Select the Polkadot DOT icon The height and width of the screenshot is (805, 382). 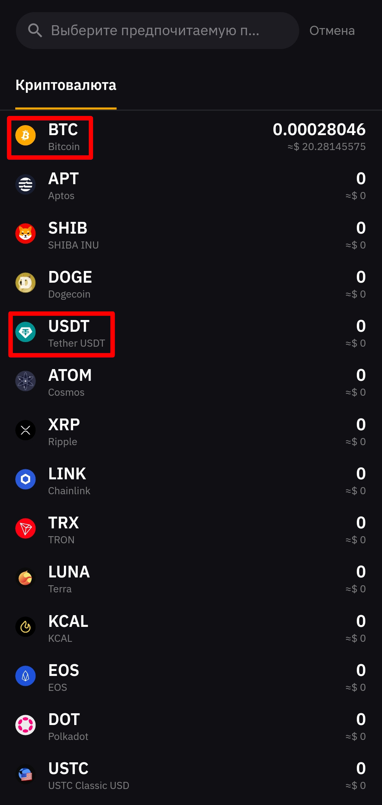[26, 725]
